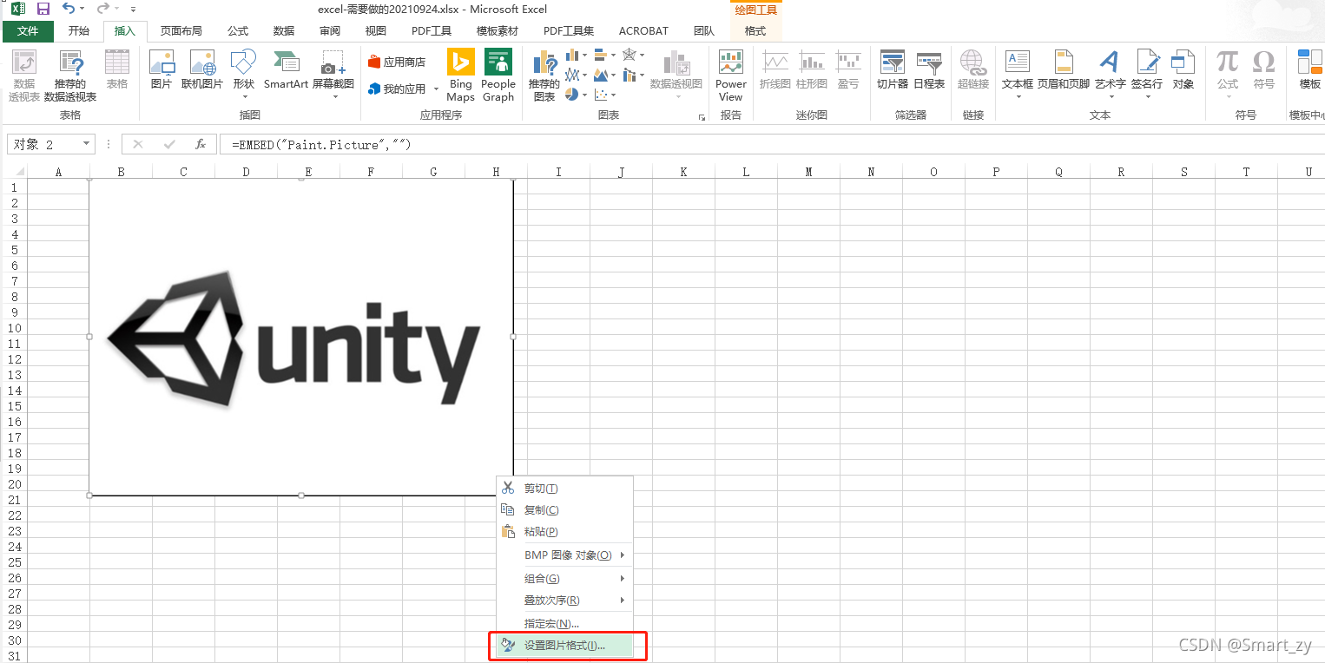Switch to the Home tab
Viewport: 1325px width, 663px height.
click(x=79, y=31)
